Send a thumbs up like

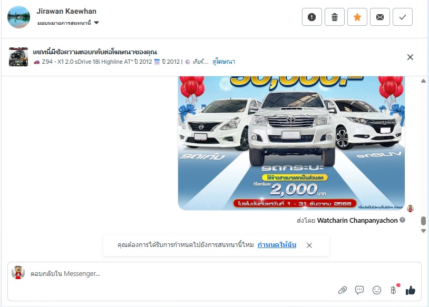pos(411,290)
